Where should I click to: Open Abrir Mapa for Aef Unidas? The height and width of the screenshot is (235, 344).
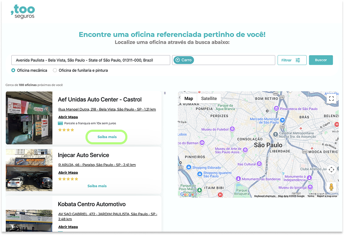pyautogui.click(x=68, y=117)
